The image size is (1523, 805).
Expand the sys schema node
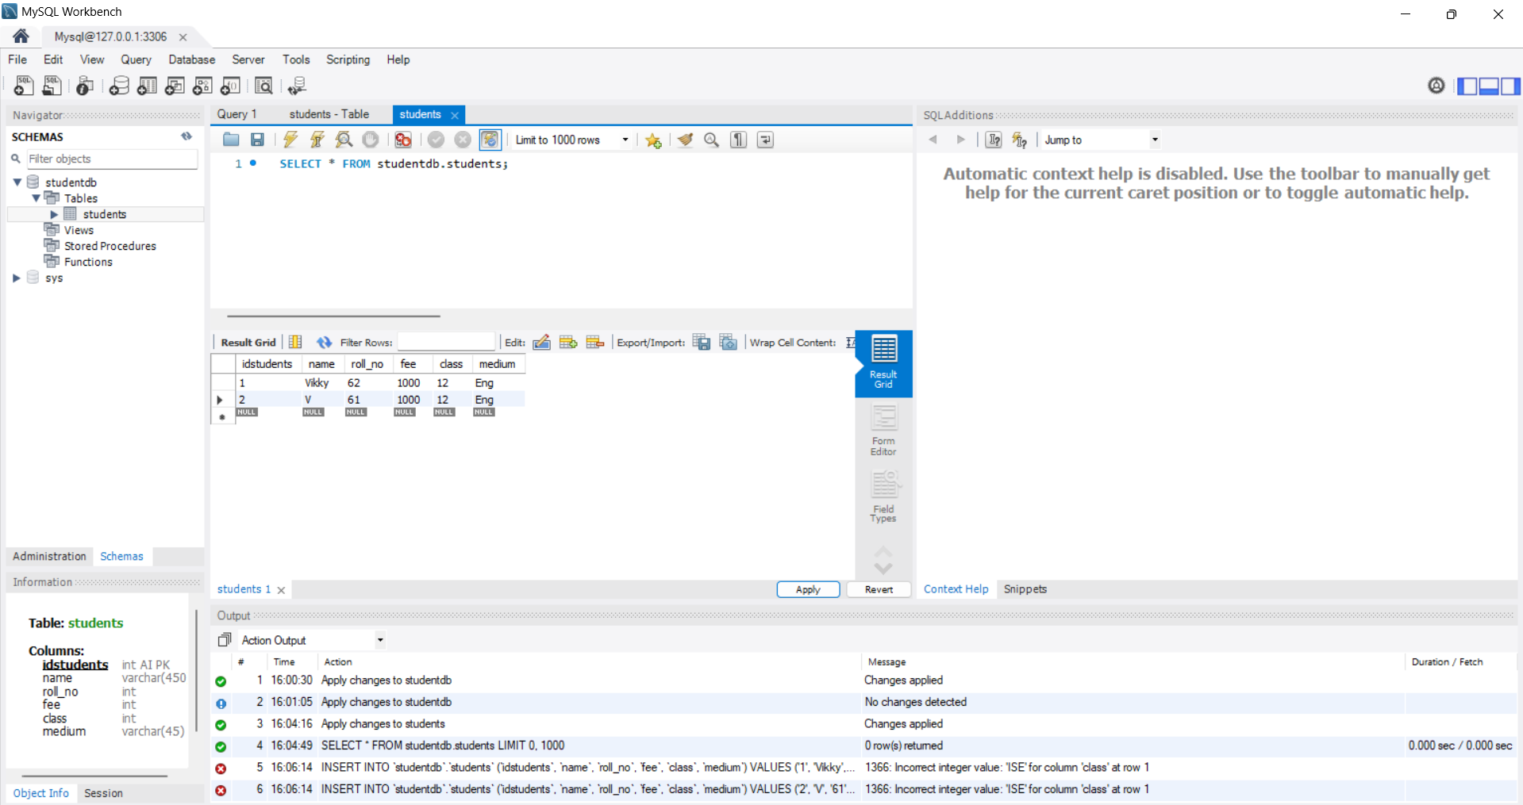click(x=17, y=278)
